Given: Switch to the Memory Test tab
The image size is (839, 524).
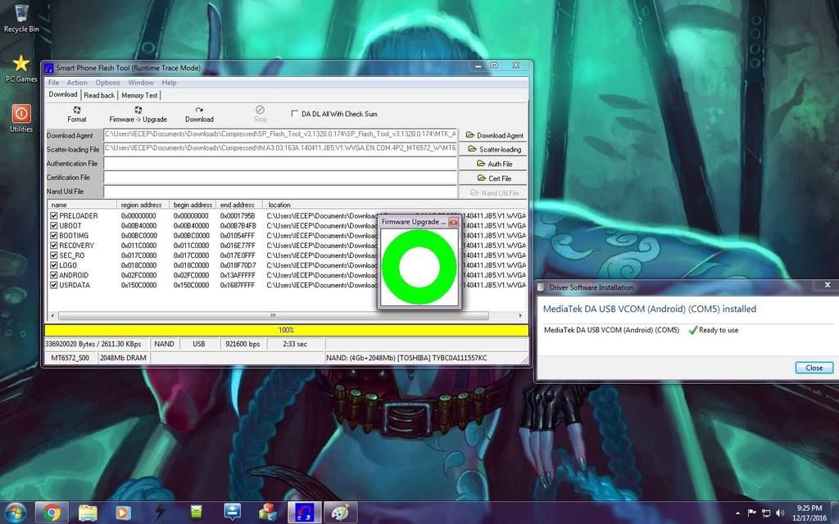Looking at the screenshot, I should click(139, 95).
